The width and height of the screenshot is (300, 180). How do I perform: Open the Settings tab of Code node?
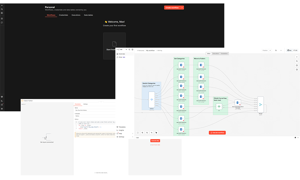(x=86, y=104)
